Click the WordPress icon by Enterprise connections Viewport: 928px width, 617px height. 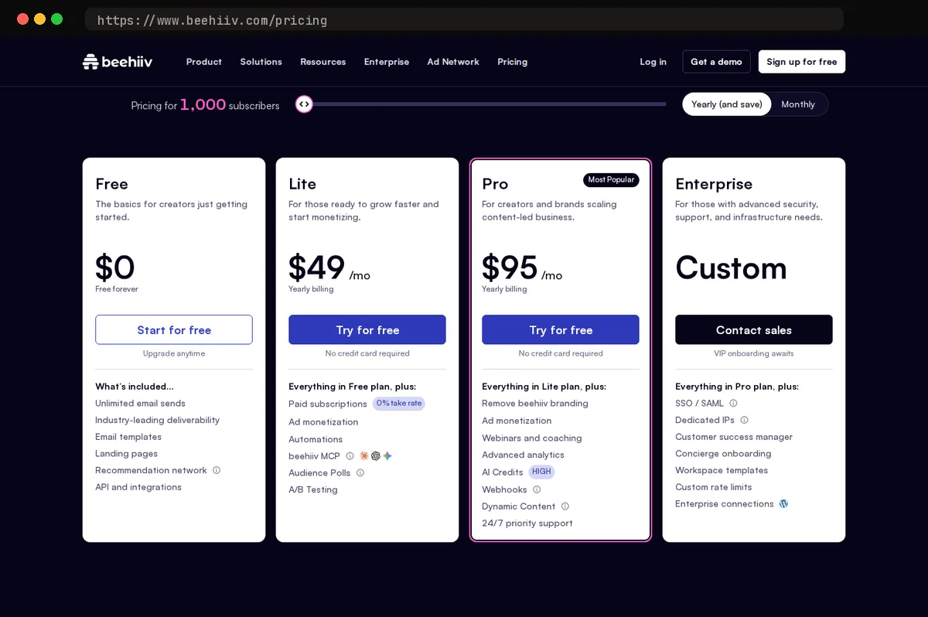pyautogui.click(x=783, y=503)
